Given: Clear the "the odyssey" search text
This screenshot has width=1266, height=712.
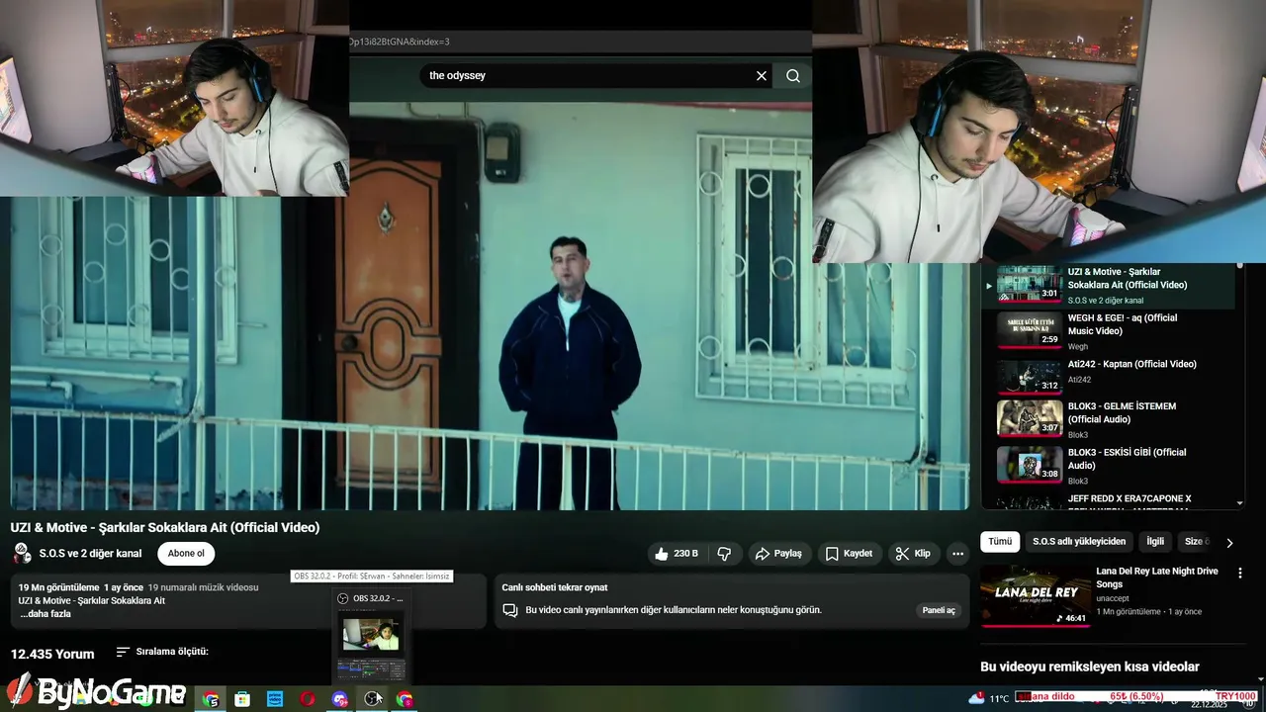Looking at the screenshot, I should coord(762,76).
